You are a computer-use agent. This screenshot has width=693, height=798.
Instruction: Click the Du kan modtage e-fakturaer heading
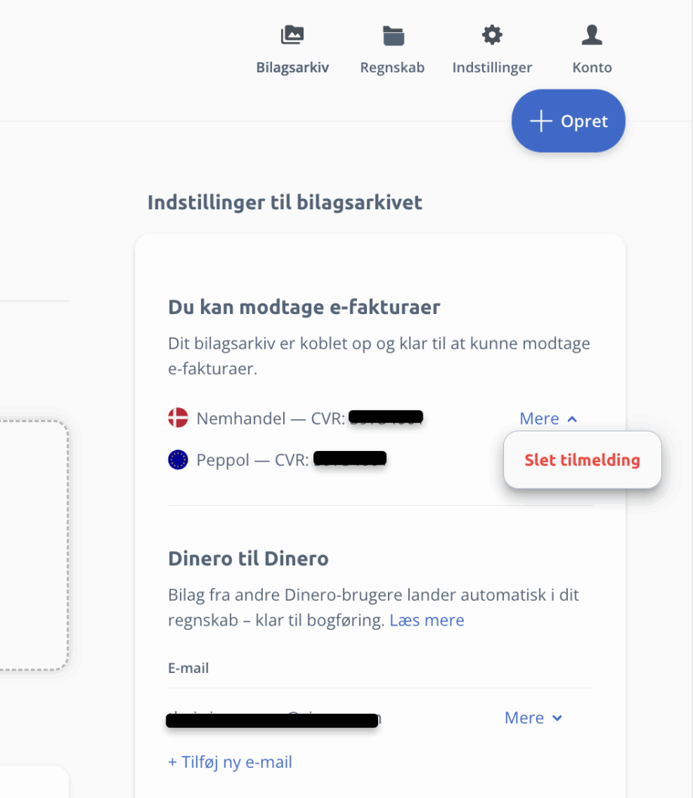coord(304,307)
